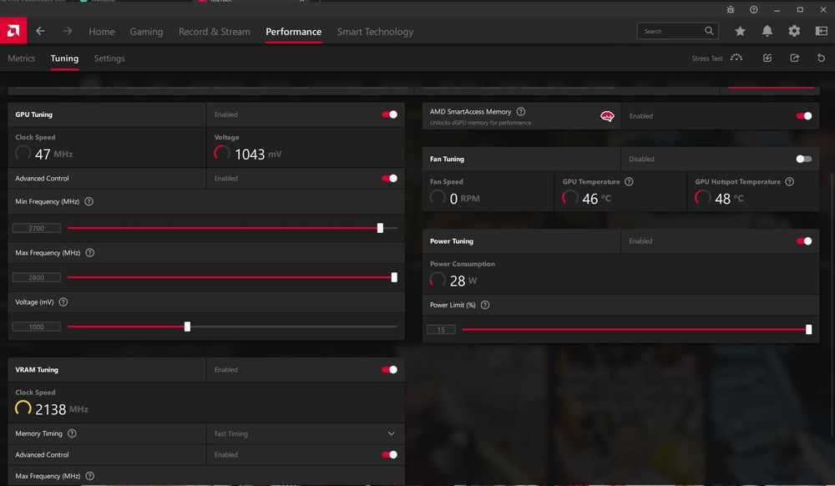Show help for Memory Timing

72,434
